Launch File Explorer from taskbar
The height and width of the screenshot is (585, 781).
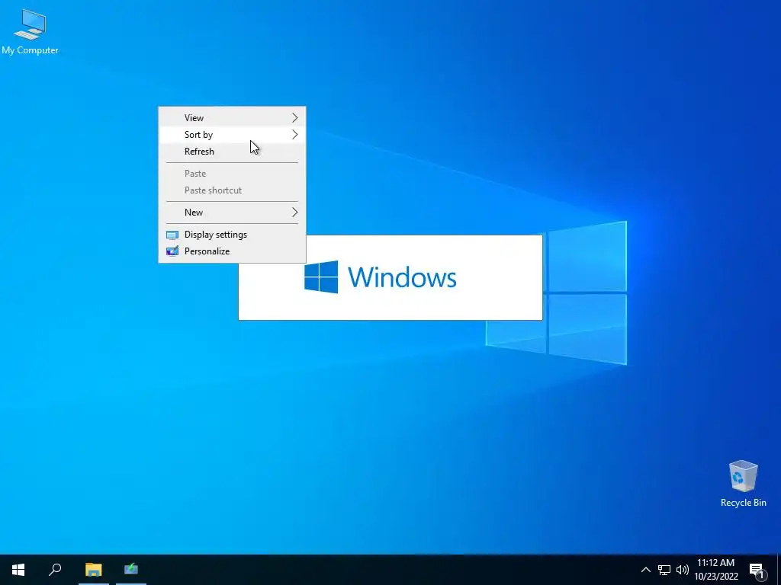pos(93,570)
